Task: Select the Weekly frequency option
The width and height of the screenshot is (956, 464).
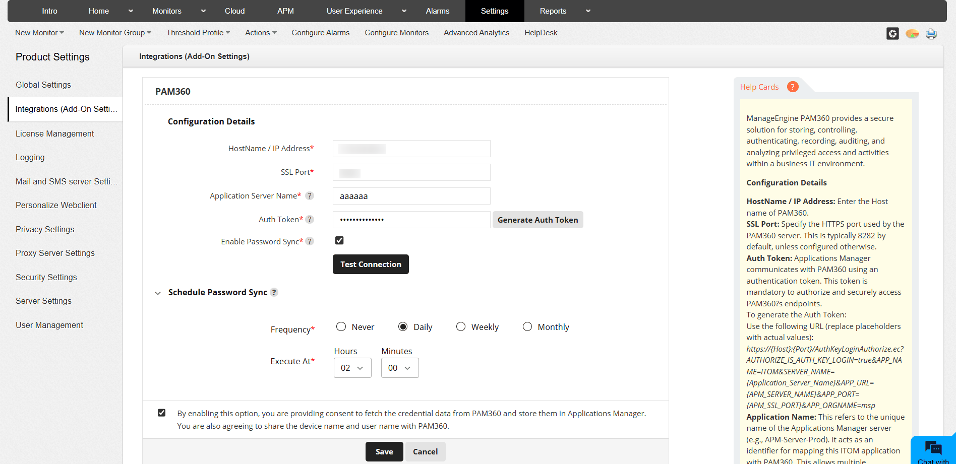Action: pos(460,326)
